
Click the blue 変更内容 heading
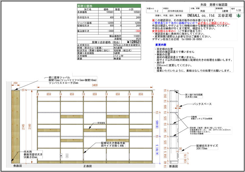(x=161, y=45)
